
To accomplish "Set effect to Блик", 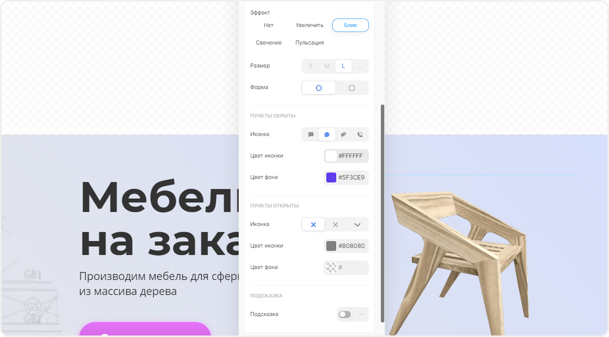I will pyautogui.click(x=350, y=25).
